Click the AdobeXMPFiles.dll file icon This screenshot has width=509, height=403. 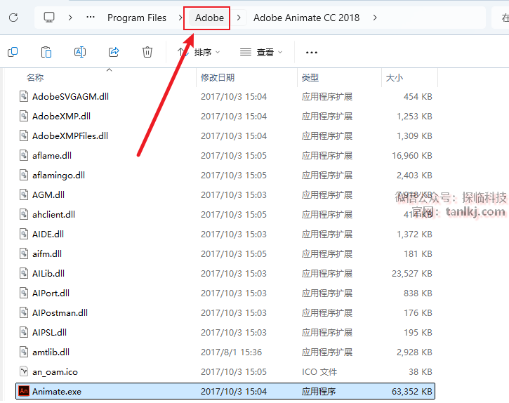pyautogui.click(x=24, y=136)
